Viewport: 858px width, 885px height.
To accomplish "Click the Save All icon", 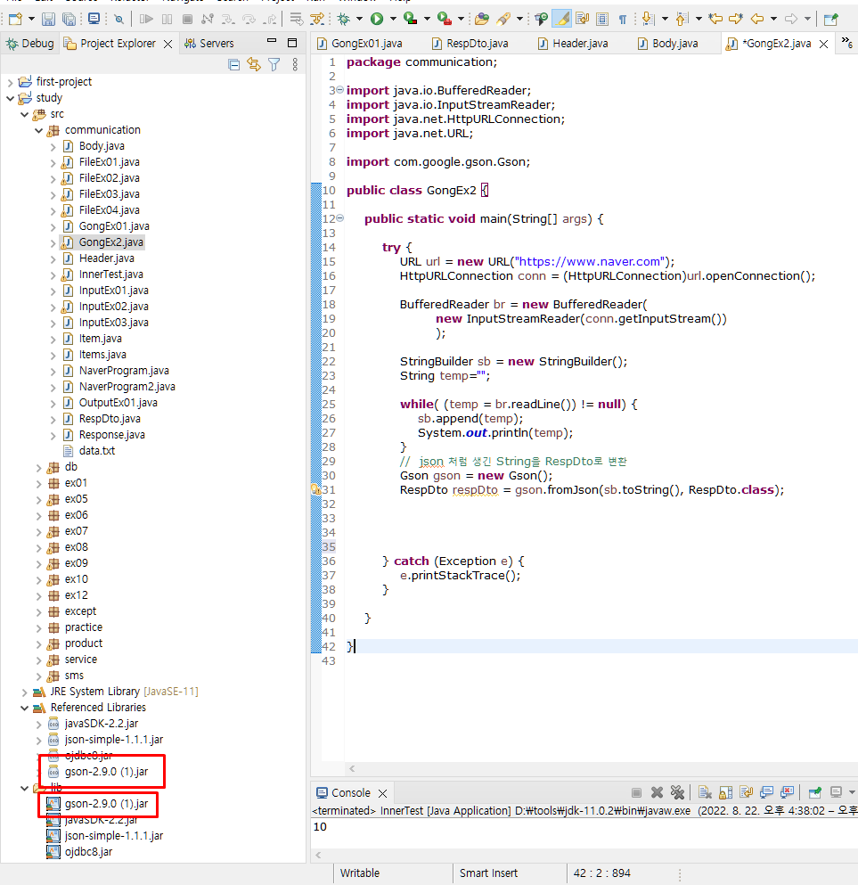I will coord(69,20).
